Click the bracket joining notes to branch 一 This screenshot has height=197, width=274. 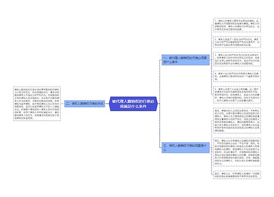click(212, 60)
